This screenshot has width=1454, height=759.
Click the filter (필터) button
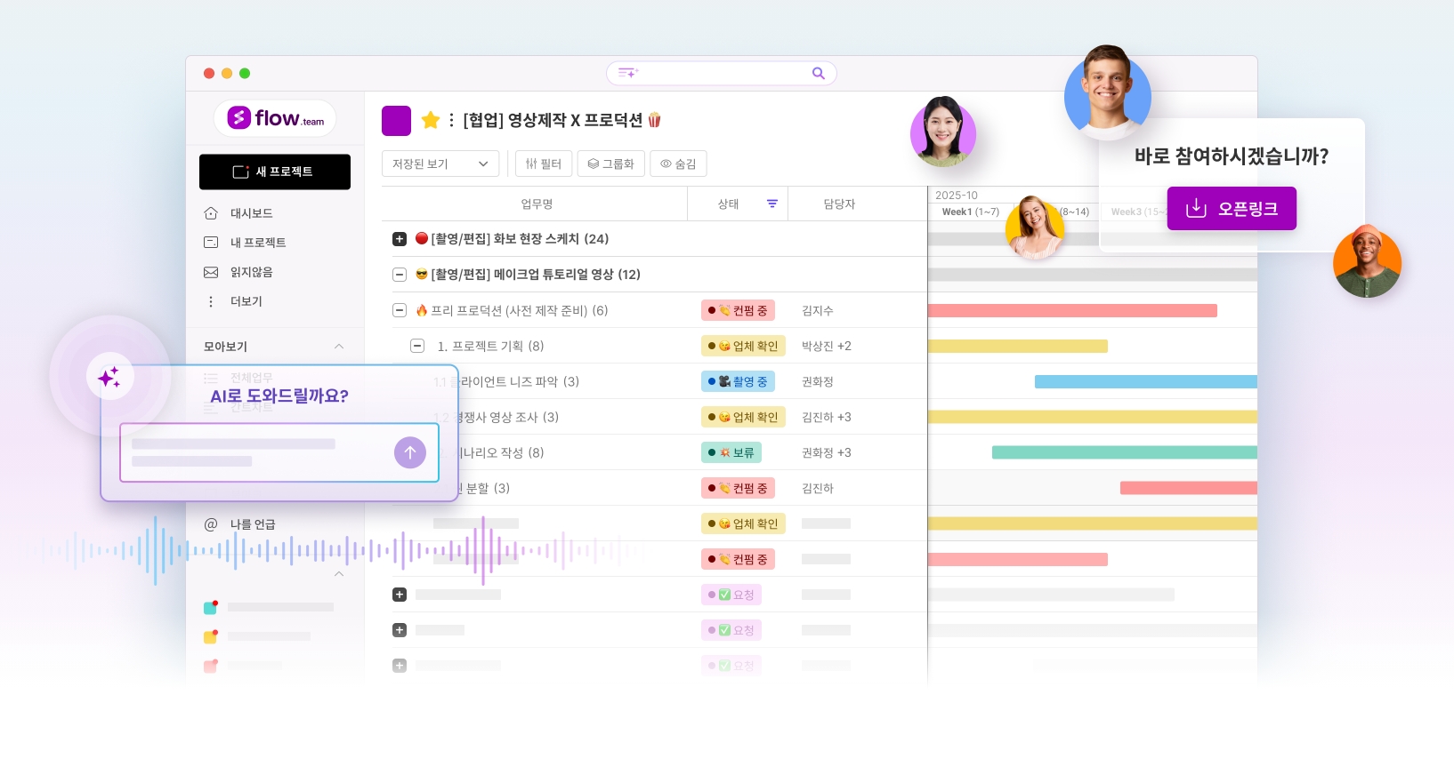tap(544, 164)
